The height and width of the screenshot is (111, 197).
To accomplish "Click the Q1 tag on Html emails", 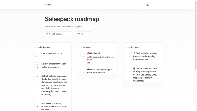I will point(89,63).
